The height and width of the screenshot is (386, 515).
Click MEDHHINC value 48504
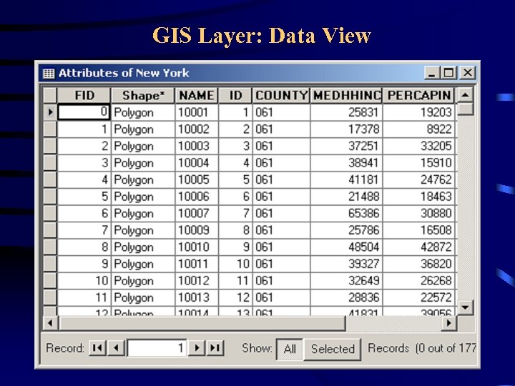(x=346, y=247)
